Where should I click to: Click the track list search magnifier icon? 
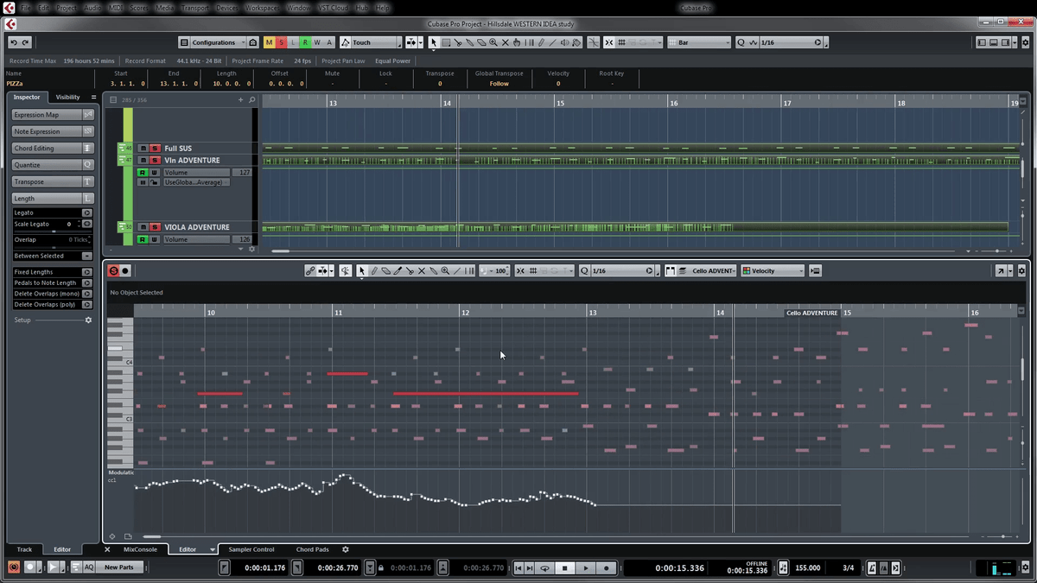coord(252,100)
